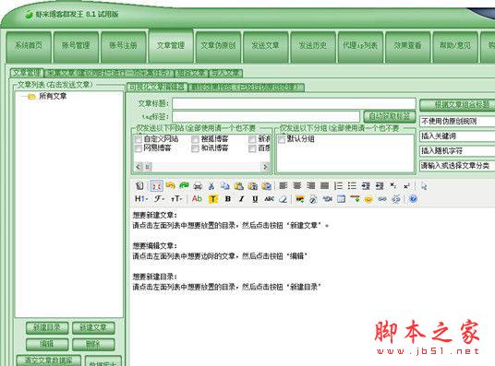The image size is (495, 366).
Task: Click the copy icon next to scissors
Action: tap(225, 185)
